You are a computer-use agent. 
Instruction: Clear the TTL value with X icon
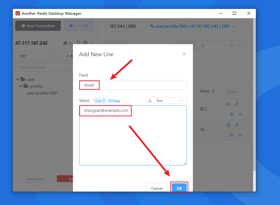pos(232,46)
